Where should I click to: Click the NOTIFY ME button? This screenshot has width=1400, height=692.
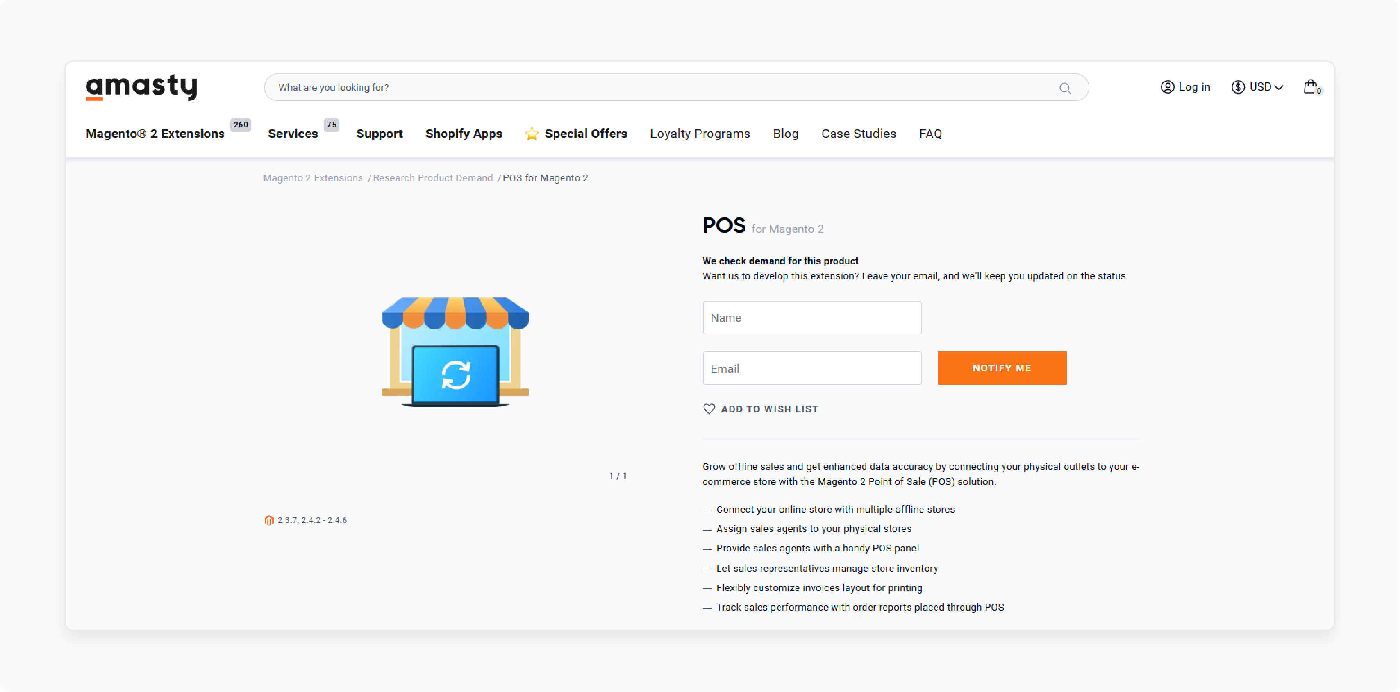coord(1002,368)
